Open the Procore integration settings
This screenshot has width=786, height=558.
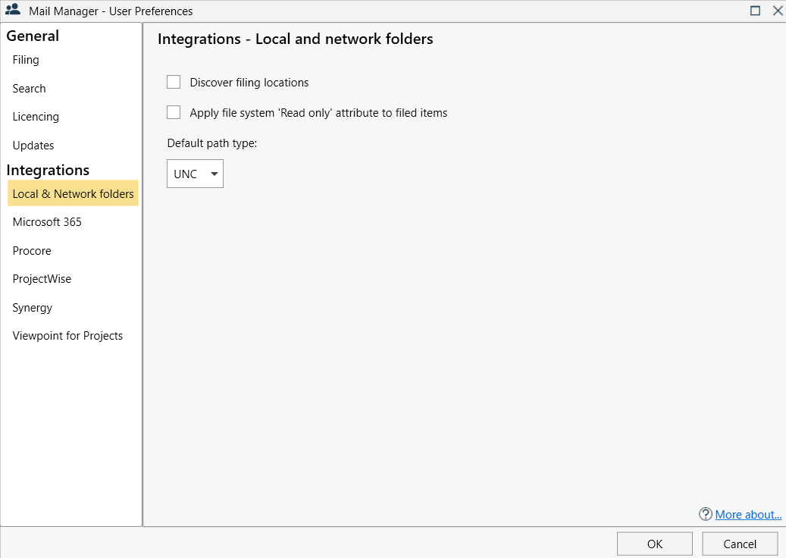click(31, 250)
